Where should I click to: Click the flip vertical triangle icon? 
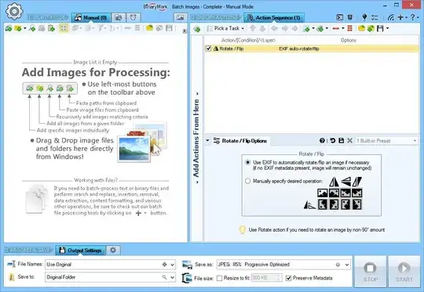[x=345, y=182]
